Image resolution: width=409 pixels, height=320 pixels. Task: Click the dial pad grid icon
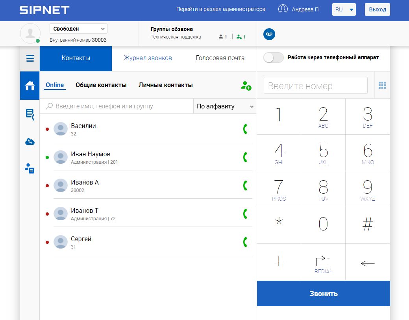382,85
